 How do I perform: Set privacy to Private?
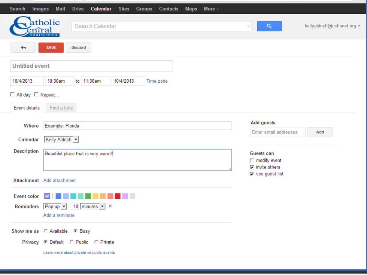click(96, 242)
